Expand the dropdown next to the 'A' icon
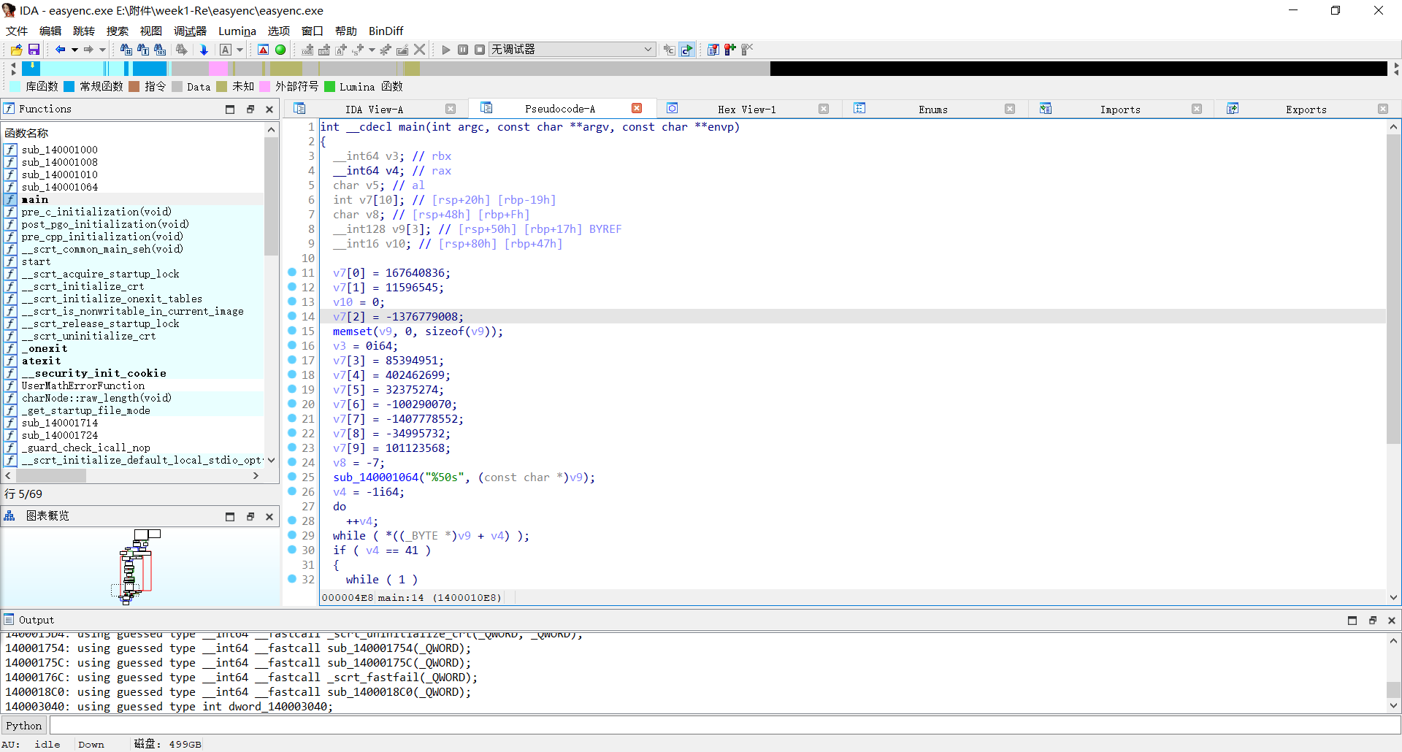The width and height of the screenshot is (1402, 752). point(240,50)
